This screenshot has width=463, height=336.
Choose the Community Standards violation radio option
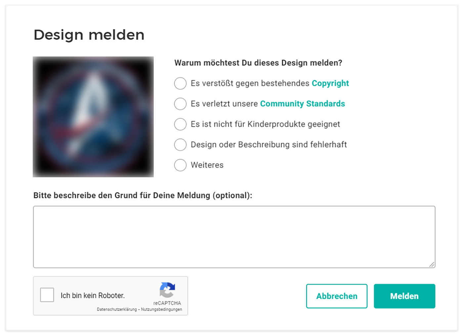point(180,104)
